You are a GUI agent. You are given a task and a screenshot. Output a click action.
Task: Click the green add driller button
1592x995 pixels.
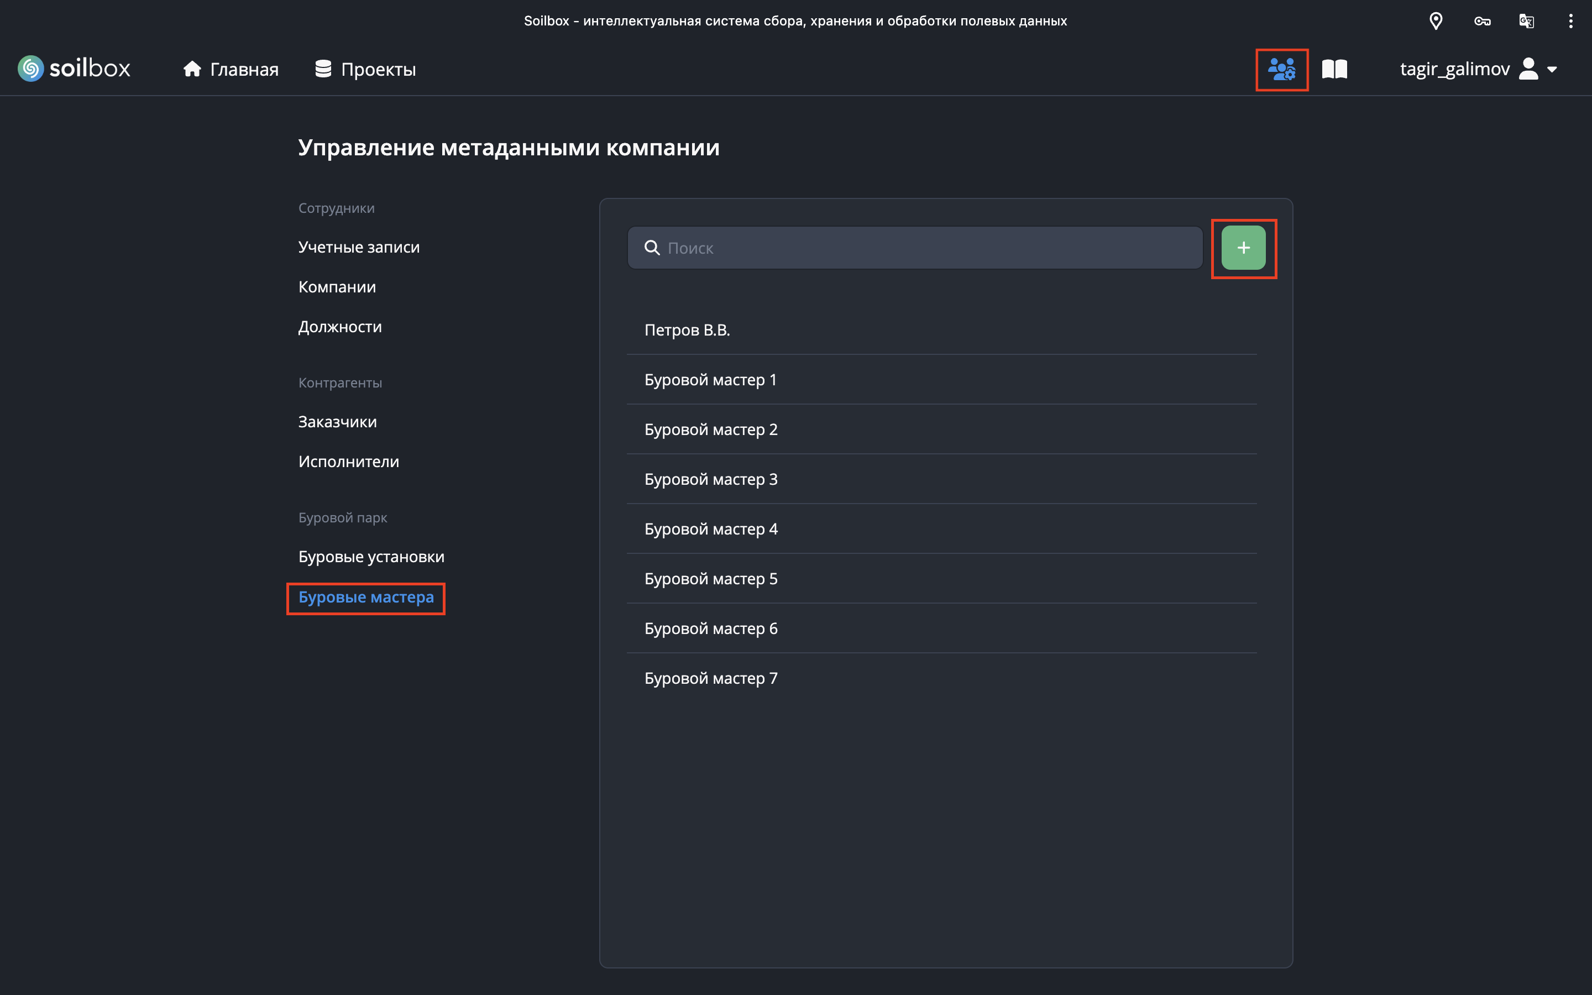point(1243,248)
